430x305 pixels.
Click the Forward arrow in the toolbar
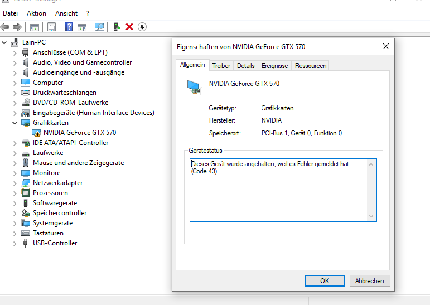click(17, 27)
